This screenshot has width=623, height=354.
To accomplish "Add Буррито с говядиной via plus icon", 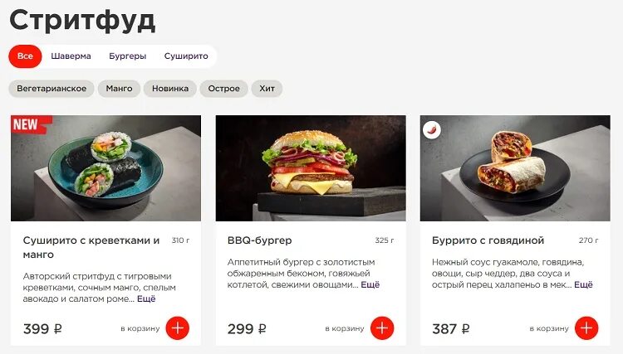I will 586,328.
